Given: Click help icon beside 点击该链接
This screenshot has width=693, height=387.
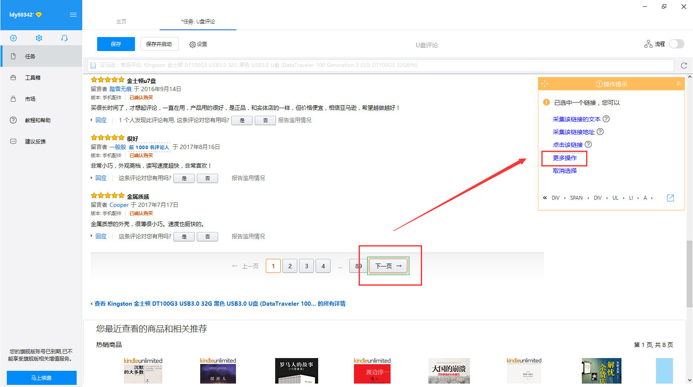Looking at the screenshot, I should pos(588,144).
